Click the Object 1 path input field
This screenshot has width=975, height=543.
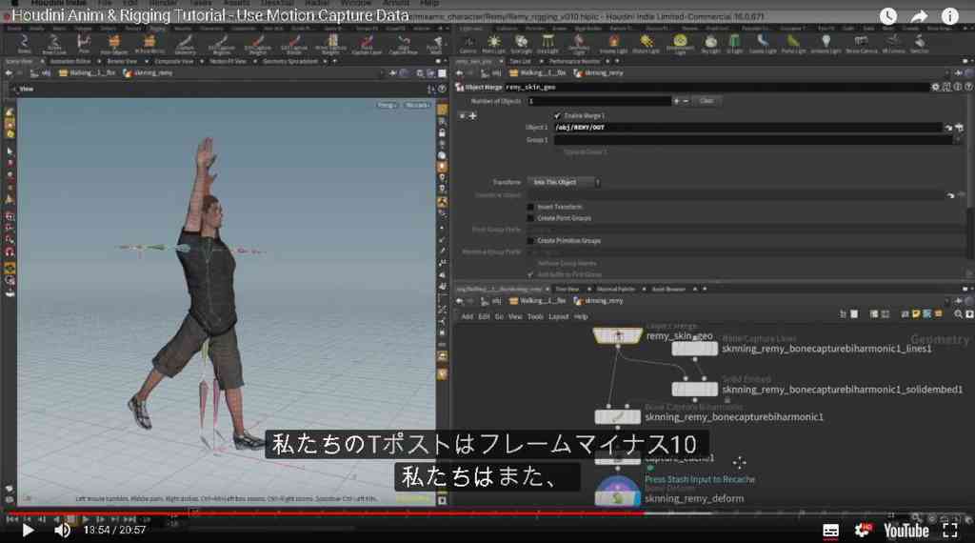[x=748, y=128]
